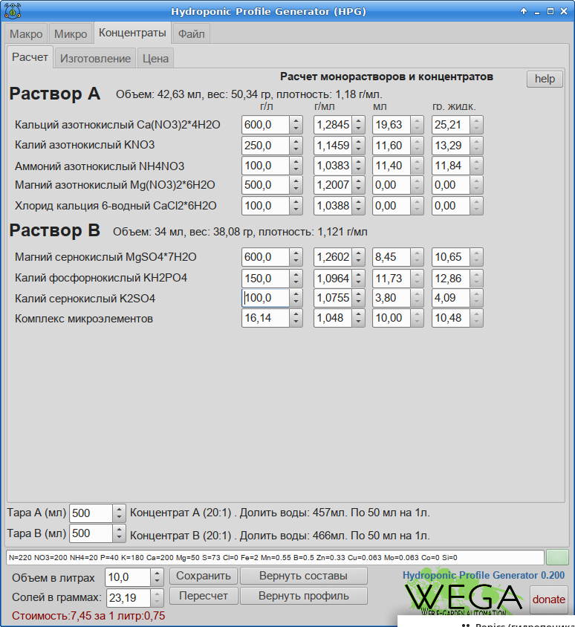Image resolution: width=575 pixels, height=627 pixels.
Task: Adjust KH2PO4 г/л spinner arrows
Action: [x=296, y=279]
